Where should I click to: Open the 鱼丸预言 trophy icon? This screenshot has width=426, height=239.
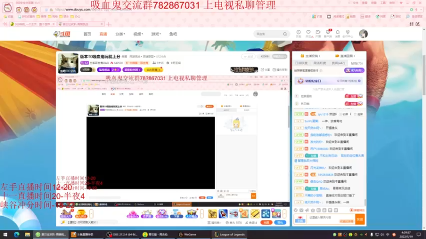point(81,214)
